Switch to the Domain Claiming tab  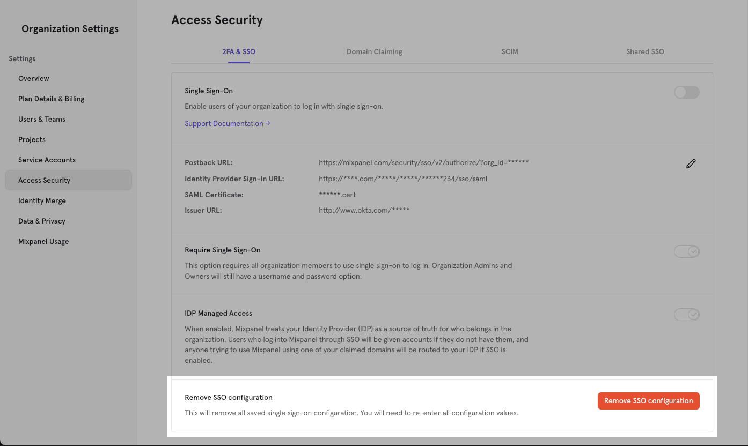point(374,51)
